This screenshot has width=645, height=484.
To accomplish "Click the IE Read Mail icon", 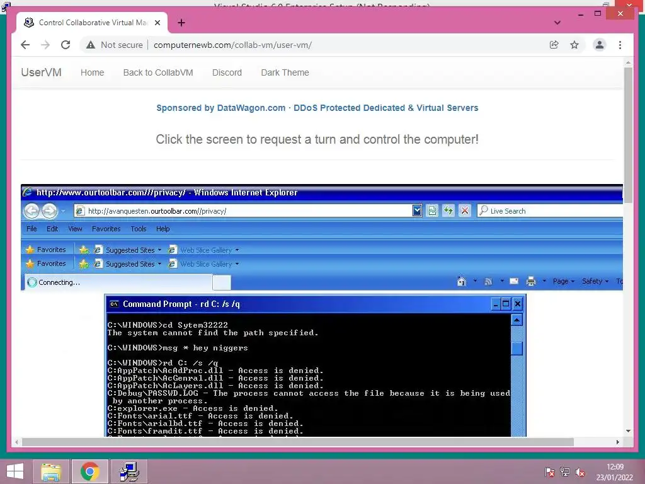I will point(514,281).
